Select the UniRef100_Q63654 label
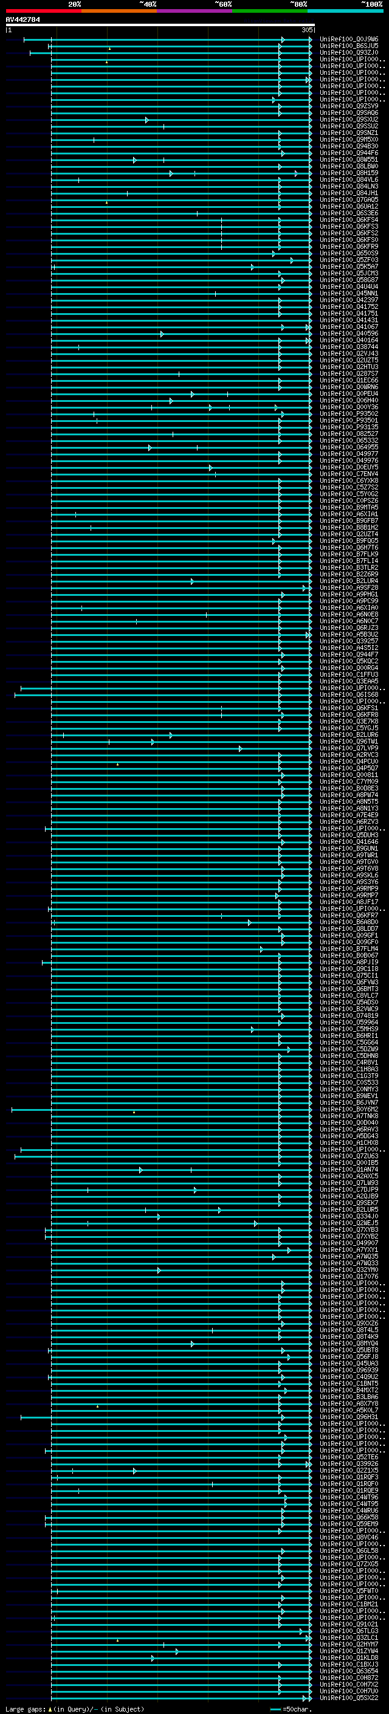 349,1671
